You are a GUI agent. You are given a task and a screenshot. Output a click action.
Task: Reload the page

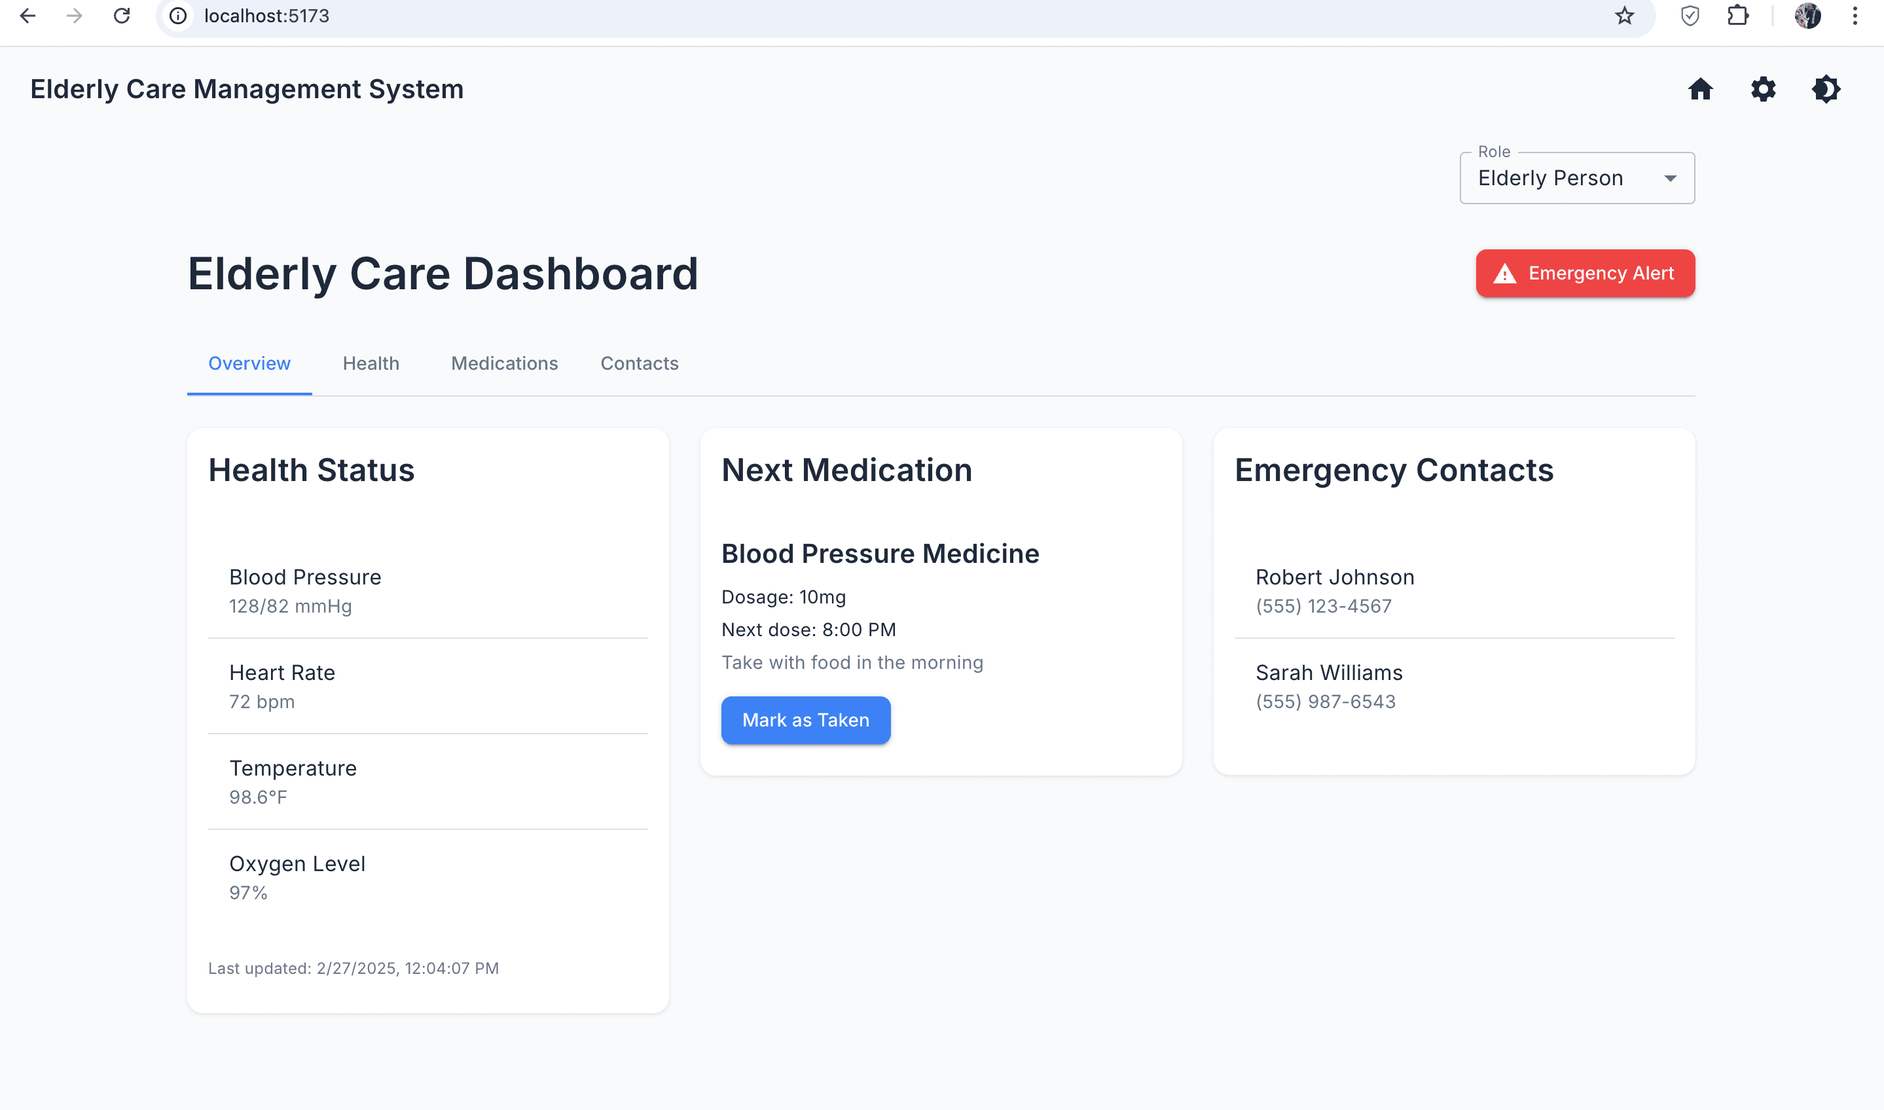122,16
